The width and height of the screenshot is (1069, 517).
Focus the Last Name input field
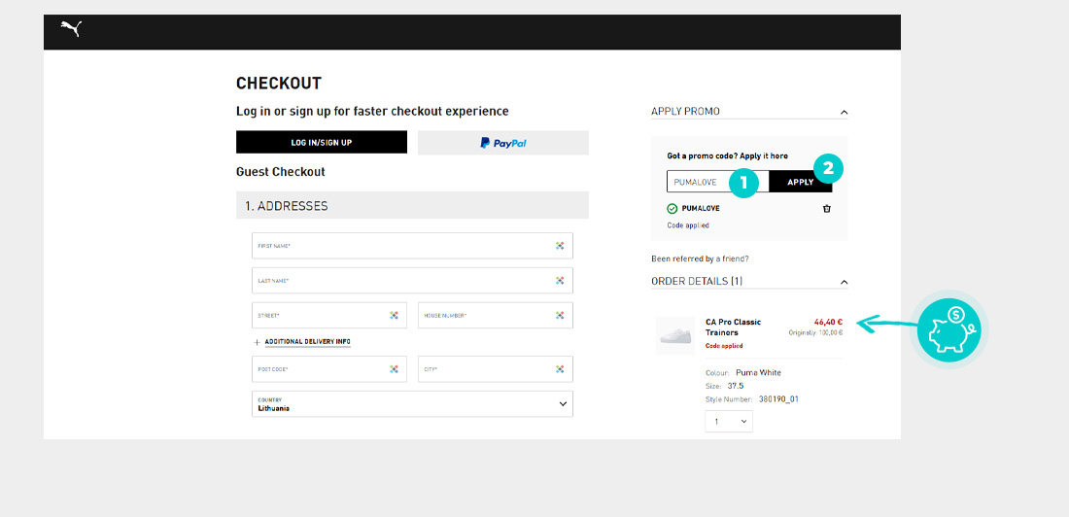click(412, 280)
